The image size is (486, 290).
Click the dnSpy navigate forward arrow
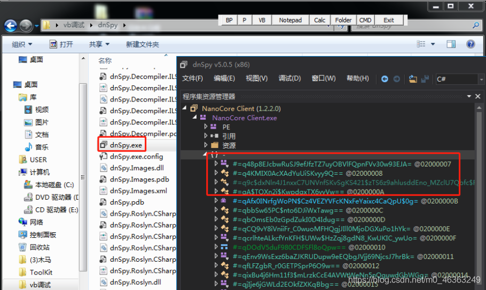(397, 79)
